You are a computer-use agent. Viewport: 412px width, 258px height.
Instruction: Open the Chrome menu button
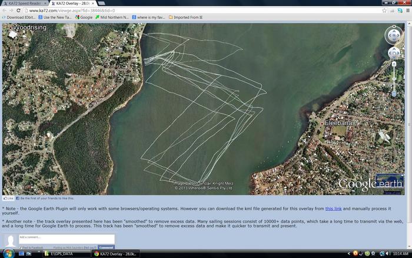click(x=407, y=11)
